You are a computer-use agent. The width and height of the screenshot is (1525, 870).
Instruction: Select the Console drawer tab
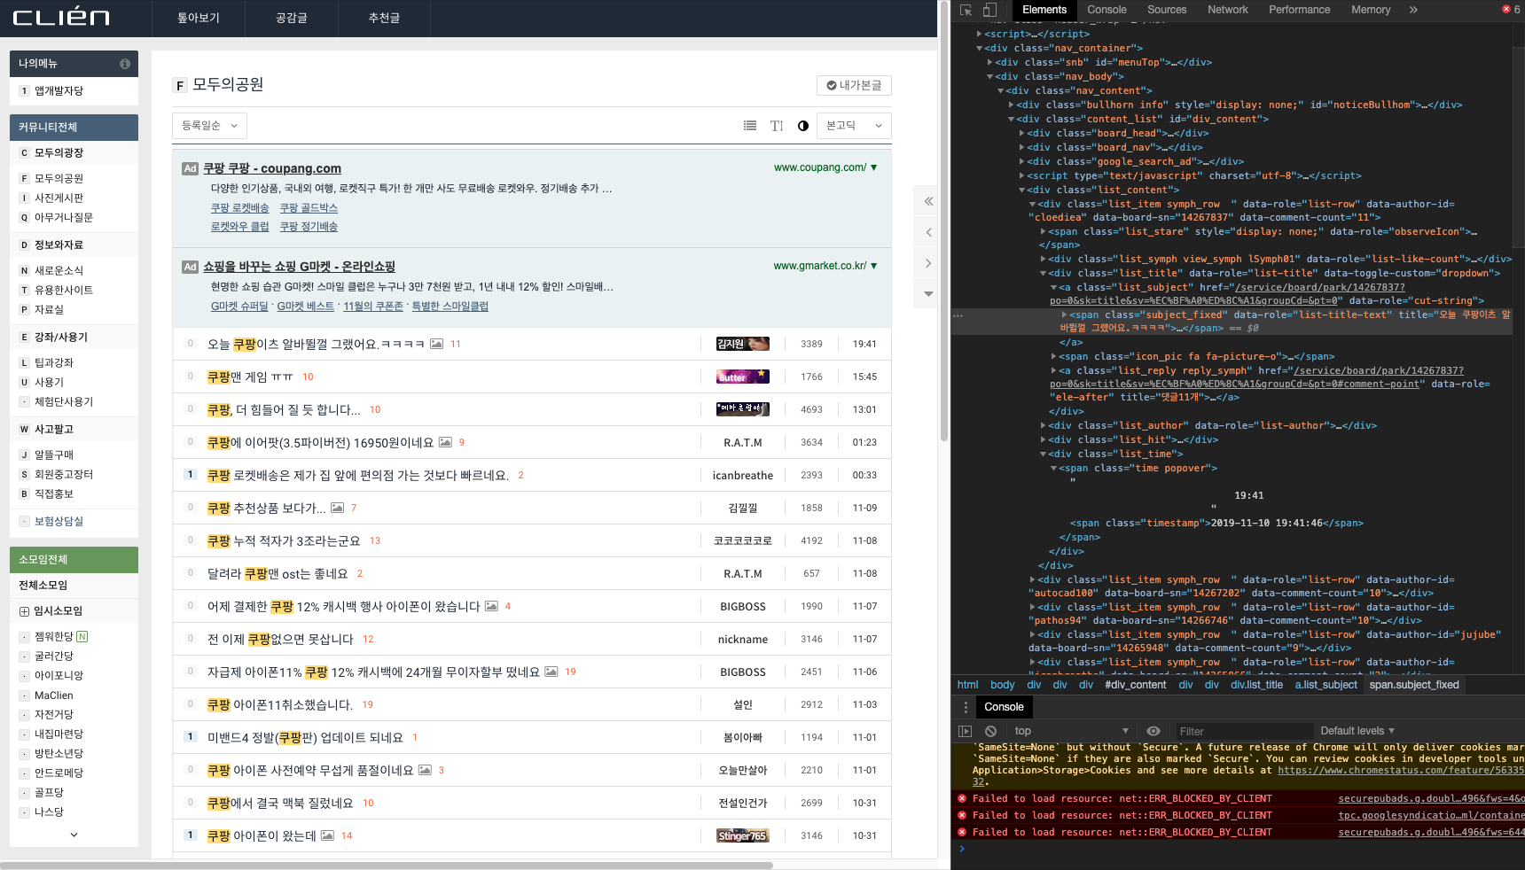1004,707
